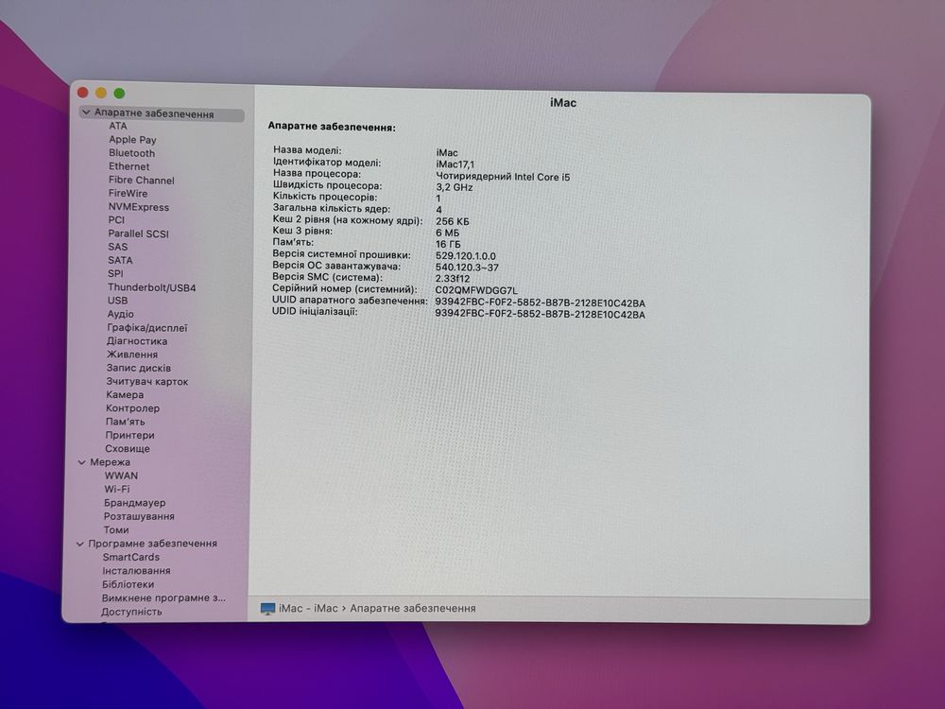Screen dimensions: 945x709
Task: Open the Аудіо sidebar entry
Action: coord(121,314)
